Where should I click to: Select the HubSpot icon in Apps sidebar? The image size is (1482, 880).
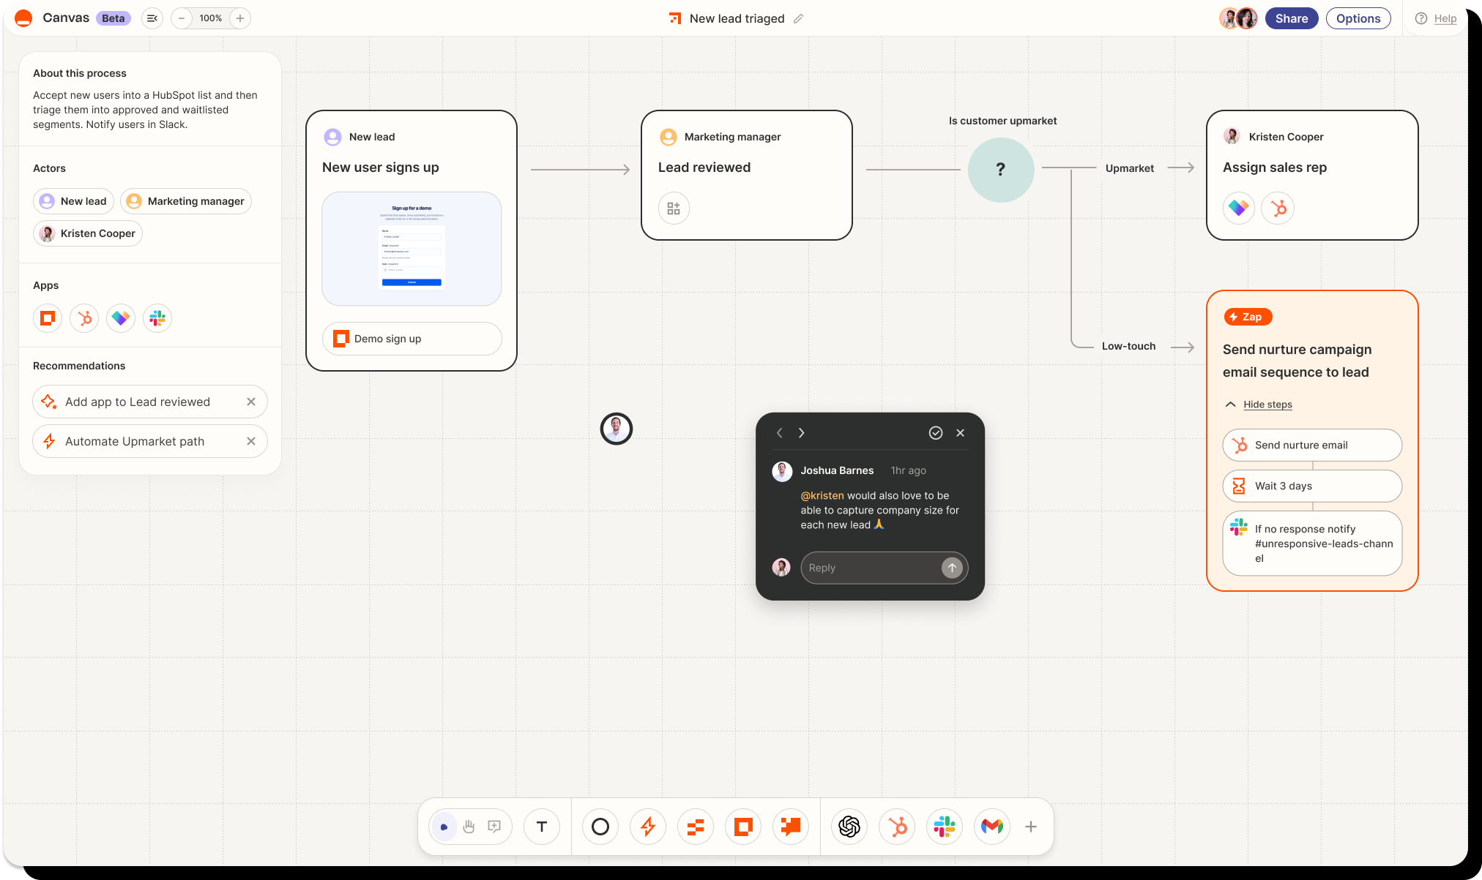(x=84, y=318)
